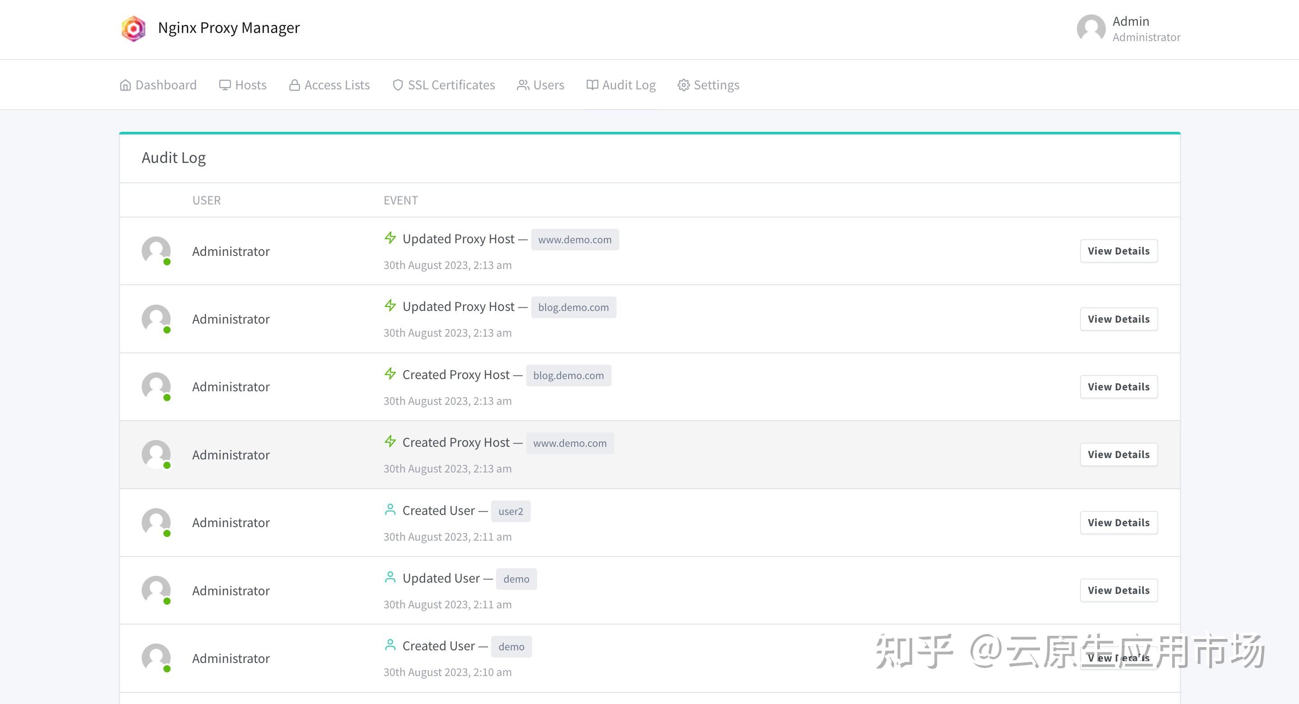This screenshot has height=704, width=1299.
Task: Click the SSL Certificates shield icon
Action: (x=398, y=85)
